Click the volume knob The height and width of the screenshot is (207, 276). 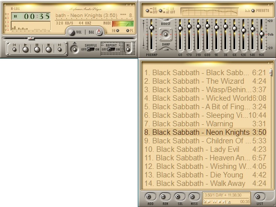click(x=71, y=32)
